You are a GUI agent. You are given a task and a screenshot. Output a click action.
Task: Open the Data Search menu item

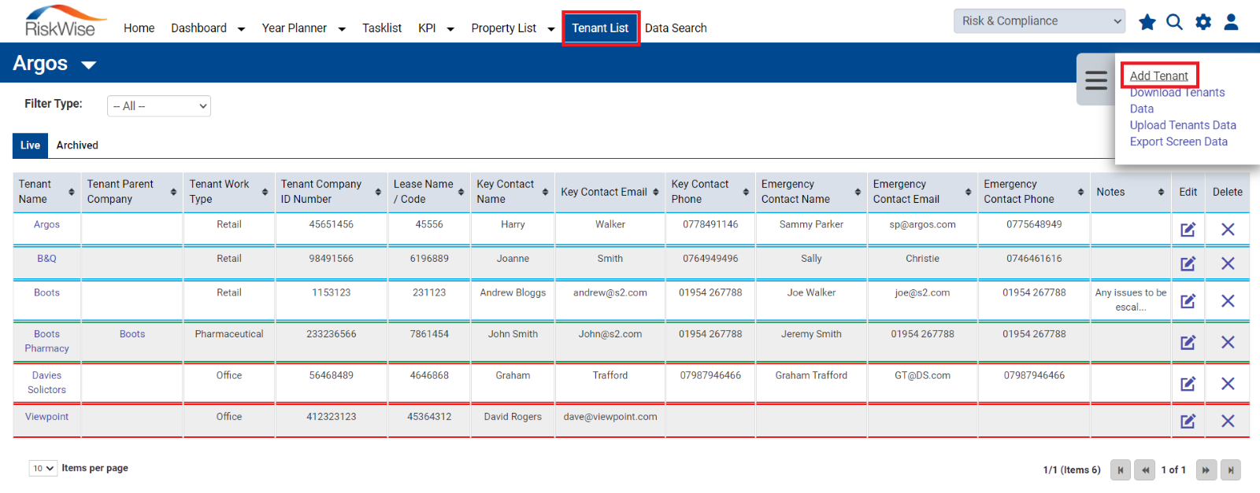point(676,28)
